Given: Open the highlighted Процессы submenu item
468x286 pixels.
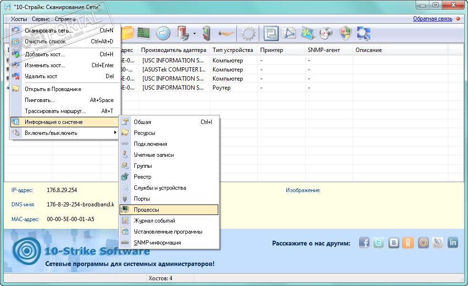Looking at the screenshot, I should [x=169, y=210].
